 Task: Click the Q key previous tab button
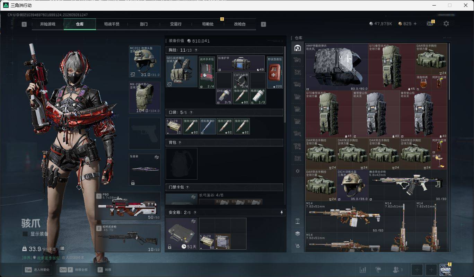[24, 24]
